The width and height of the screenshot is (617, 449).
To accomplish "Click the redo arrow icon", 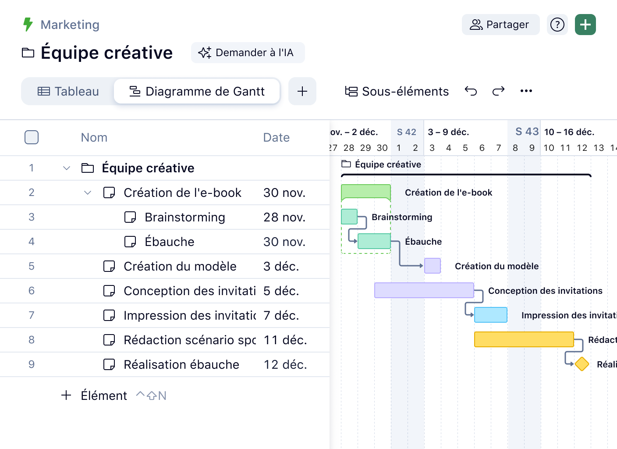I will coord(499,91).
